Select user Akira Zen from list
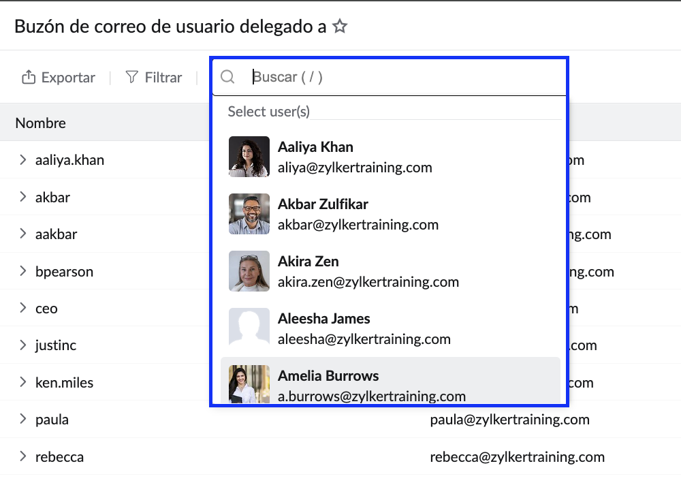Screen dimensions: 681x485 coord(390,271)
